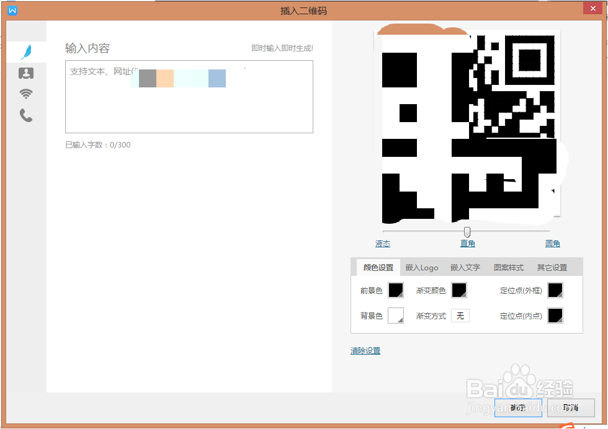Switch to the 嵌入文字 tab
608x429 pixels.
tap(465, 267)
